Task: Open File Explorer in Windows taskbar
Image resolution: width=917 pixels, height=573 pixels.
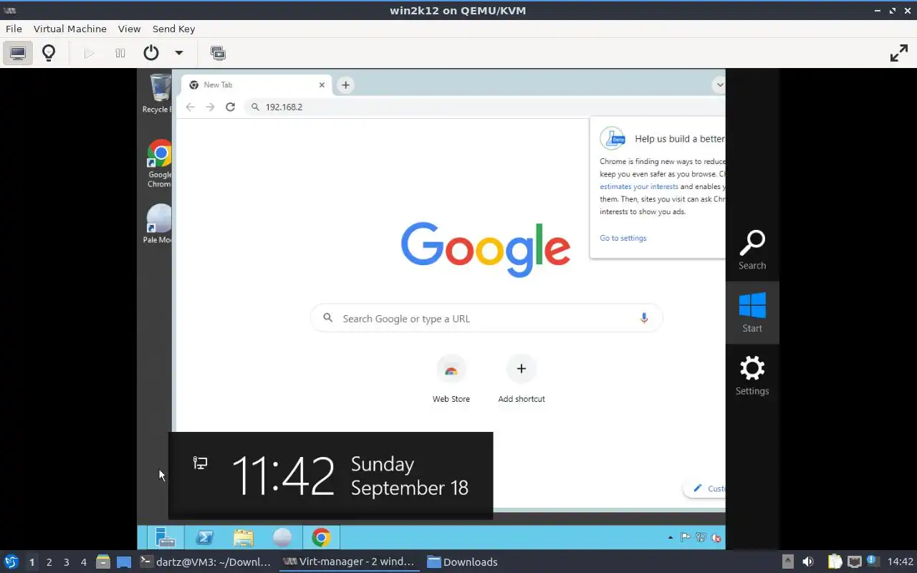Action: [243, 537]
